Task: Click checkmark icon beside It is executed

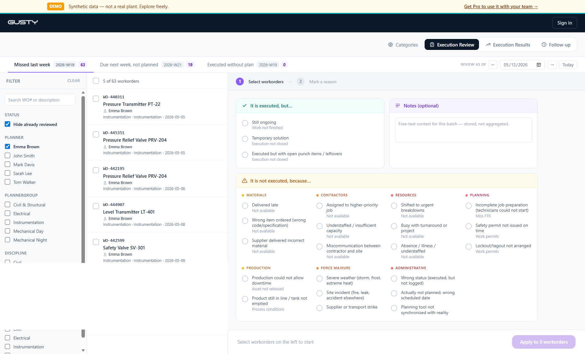Action: click(x=244, y=106)
